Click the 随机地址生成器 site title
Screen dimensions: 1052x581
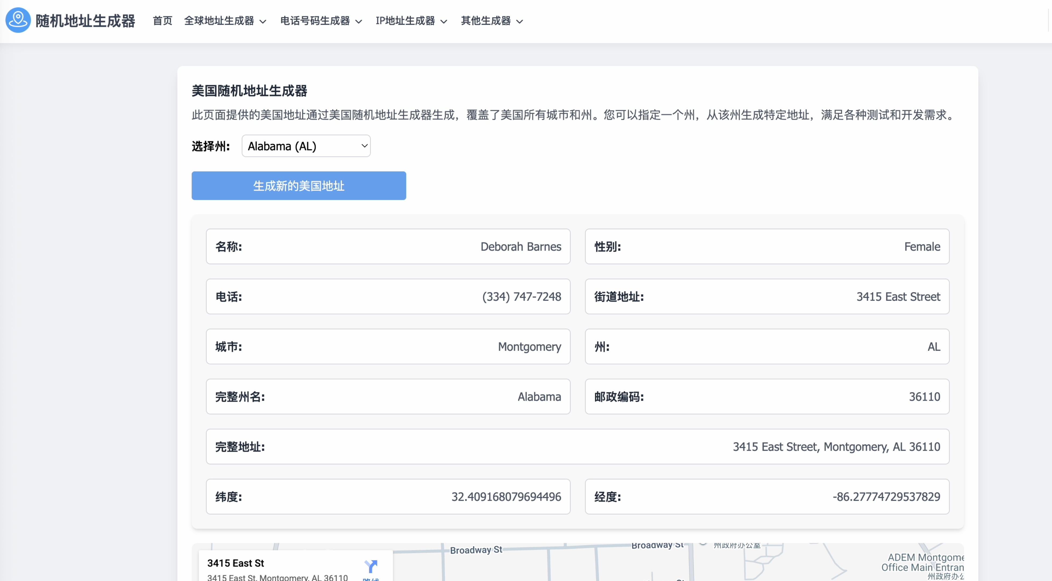85,21
